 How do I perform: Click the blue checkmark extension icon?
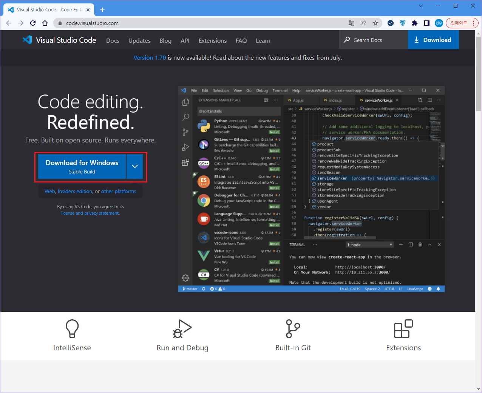391,23
